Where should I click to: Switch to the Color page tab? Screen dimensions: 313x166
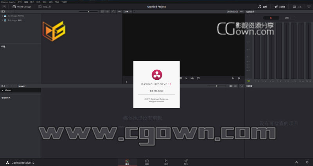pyautogui.click(x=166, y=162)
